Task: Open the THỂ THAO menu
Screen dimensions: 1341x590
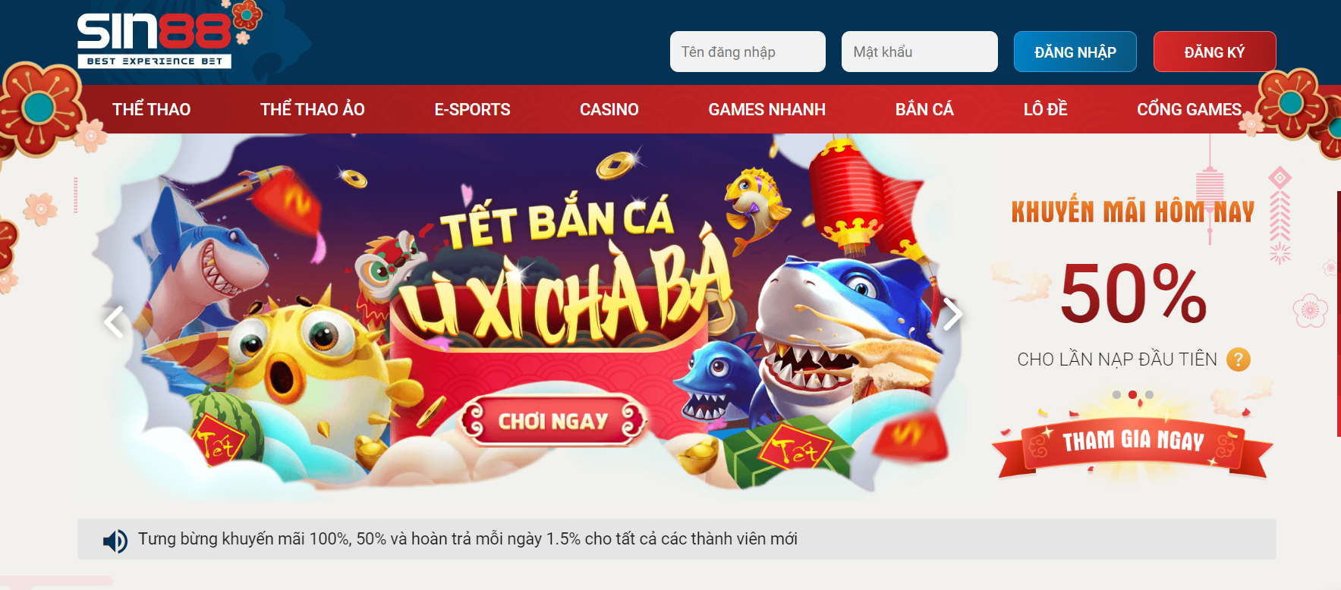Action: [151, 109]
